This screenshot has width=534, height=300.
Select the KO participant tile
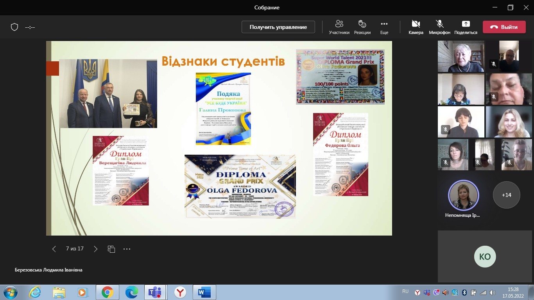pos(485,257)
